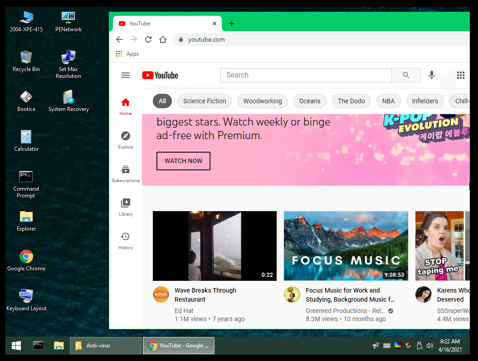Open the PENetwork desktop icon
This screenshot has width=478, height=361.
pos(68,21)
